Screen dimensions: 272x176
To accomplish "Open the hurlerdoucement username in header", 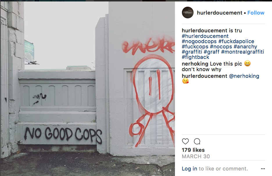I will (219, 13).
